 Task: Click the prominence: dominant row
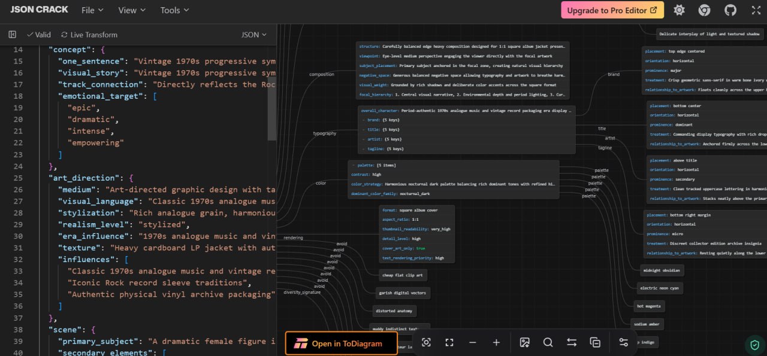pyautogui.click(x=707, y=125)
